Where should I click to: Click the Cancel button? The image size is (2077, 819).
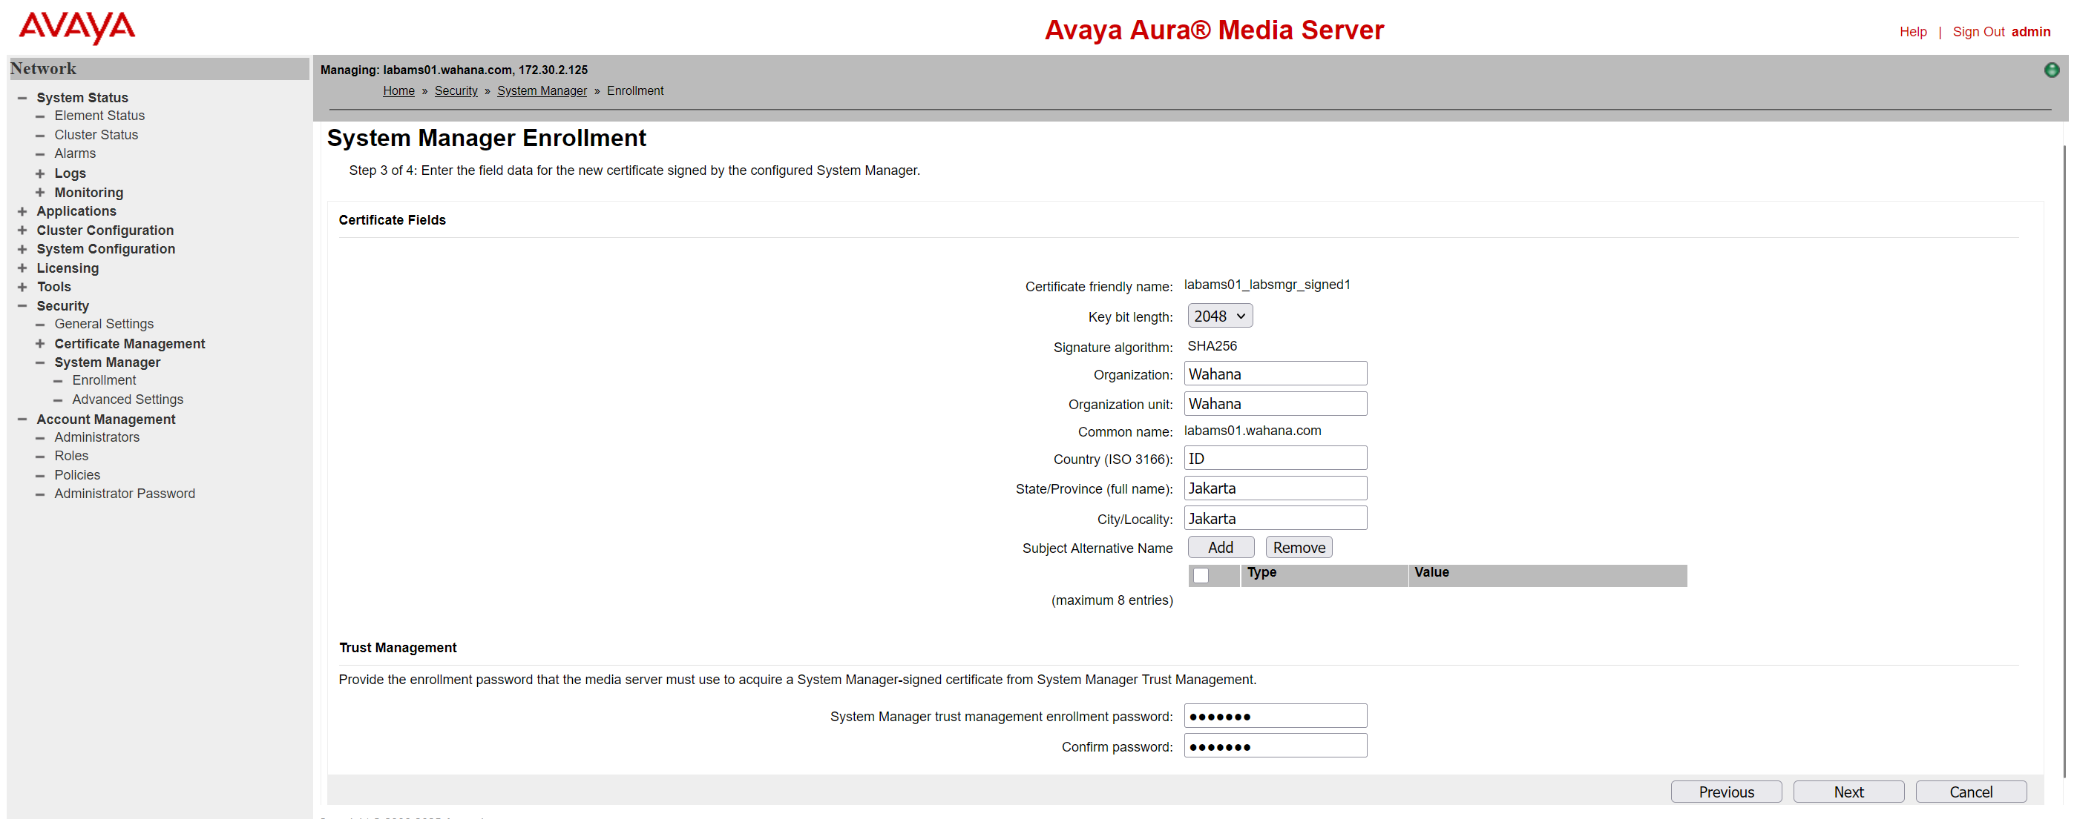(x=1972, y=792)
